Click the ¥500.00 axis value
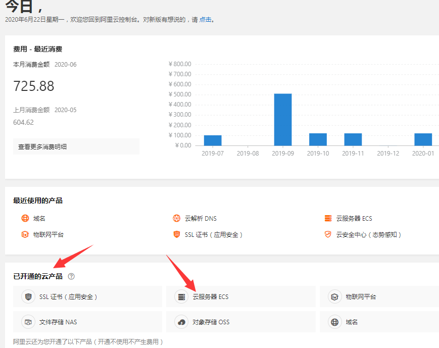Image resolution: width=439 pixels, height=348 pixels. click(180, 94)
